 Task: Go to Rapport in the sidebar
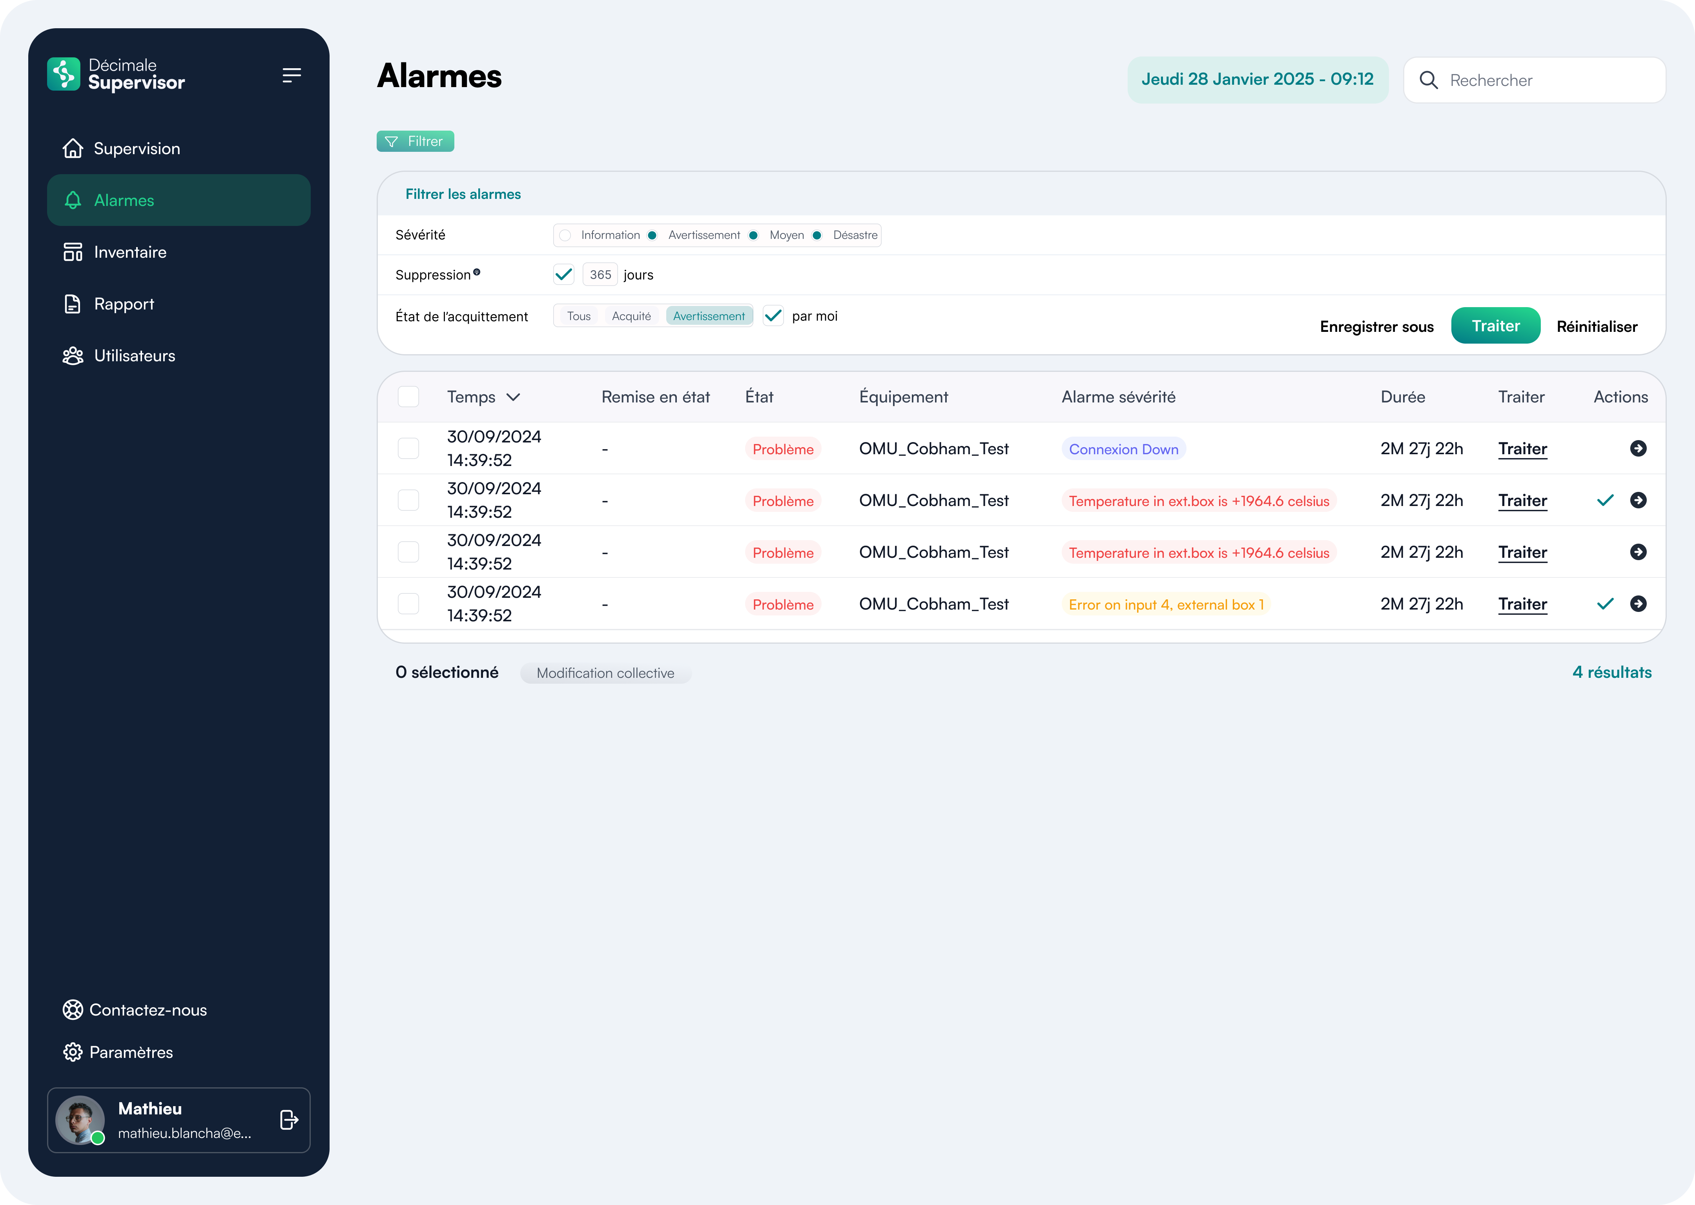(179, 304)
